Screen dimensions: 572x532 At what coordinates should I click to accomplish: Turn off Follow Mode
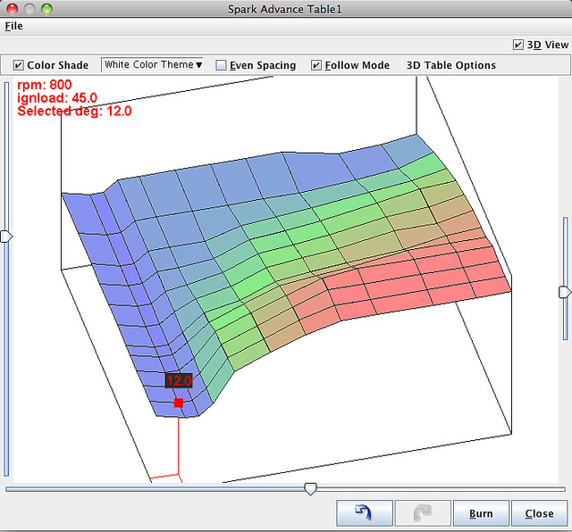coord(316,65)
